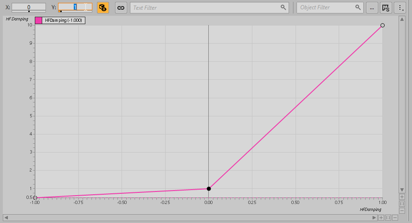This screenshot has height=223, width=412.
Task: Reset vertical zoom with 1:1 icon
Action: (x=402, y=204)
